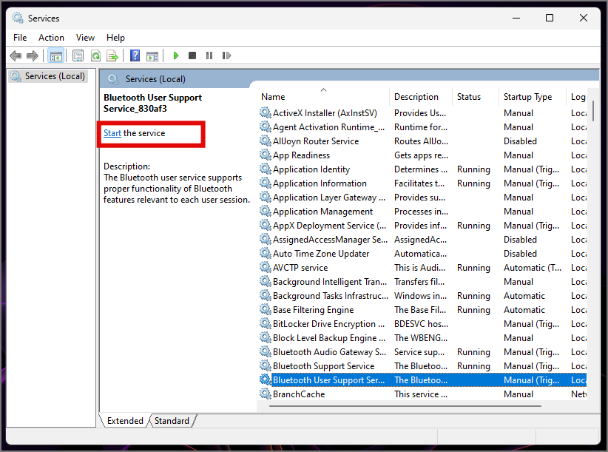The height and width of the screenshot is (452, 608).
Task: Open the Help menu
Action: coord(115,38)
